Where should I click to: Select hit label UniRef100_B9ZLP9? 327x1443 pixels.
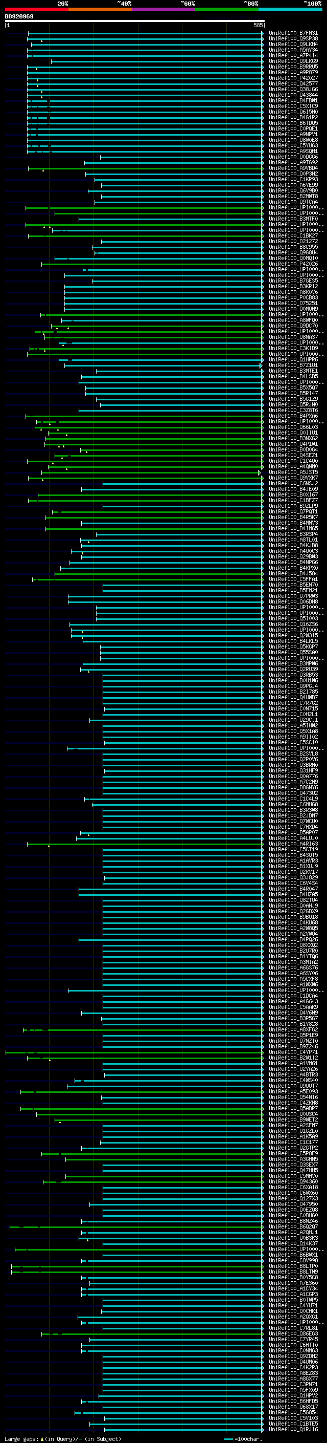293,506
